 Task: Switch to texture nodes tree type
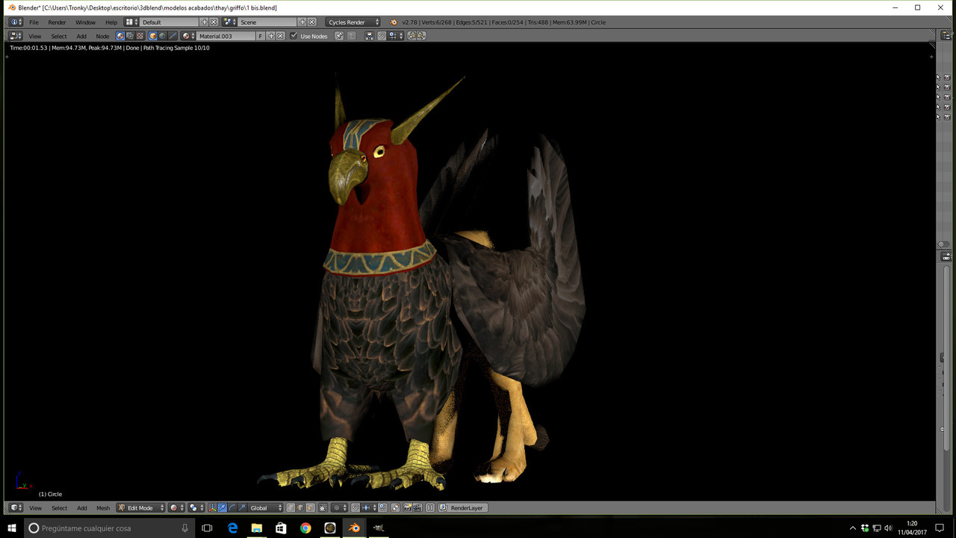140,36
